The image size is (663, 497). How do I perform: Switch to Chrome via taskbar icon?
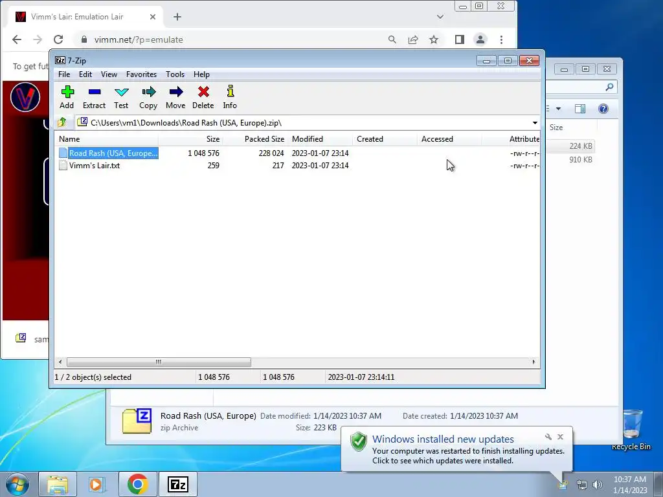pos(137,484)
